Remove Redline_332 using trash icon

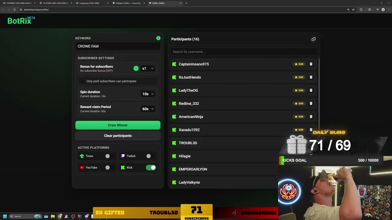[x=311, y=104]
